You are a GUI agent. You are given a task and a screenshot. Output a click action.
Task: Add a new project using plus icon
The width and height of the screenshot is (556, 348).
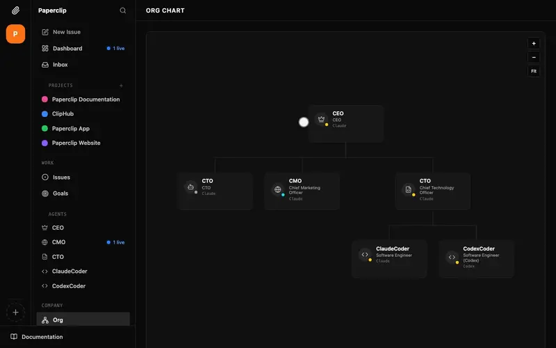(x=121, y=86)
